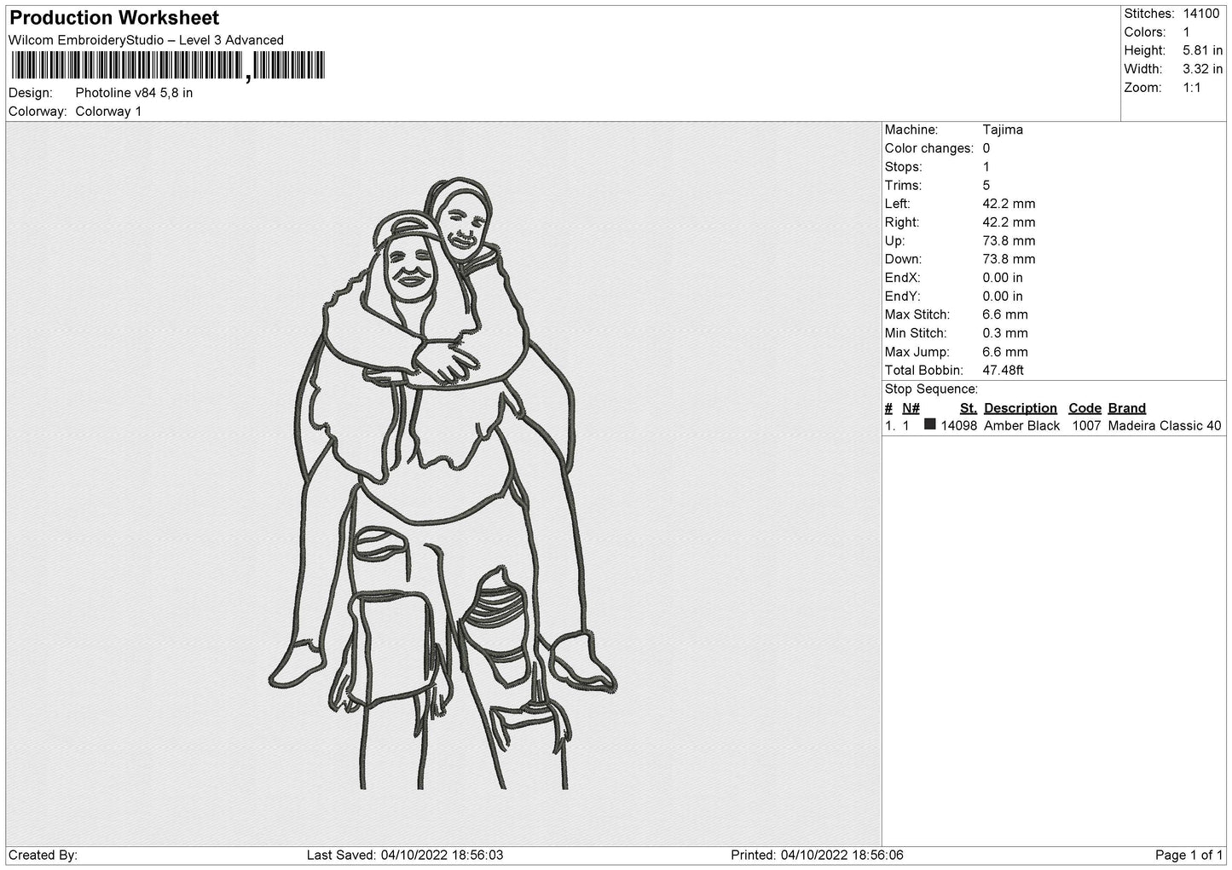This screenshot has width=1232, height=870.
Task: Select the Color changes value 0
Action: pos(986,148)
